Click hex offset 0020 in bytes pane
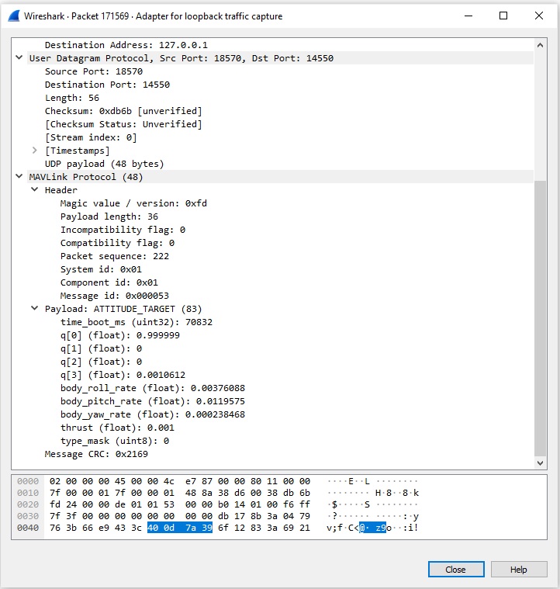The width and height of the screenshot is (560, 589). (x=28, y=504)
